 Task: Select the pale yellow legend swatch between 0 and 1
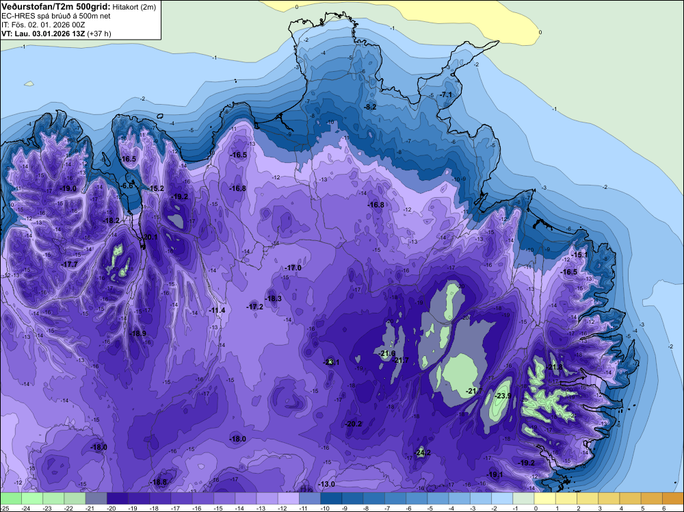(545, 498)
